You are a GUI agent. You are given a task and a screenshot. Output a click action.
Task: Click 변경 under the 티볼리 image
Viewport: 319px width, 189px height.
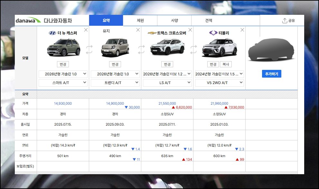click(x=213, y=64)
